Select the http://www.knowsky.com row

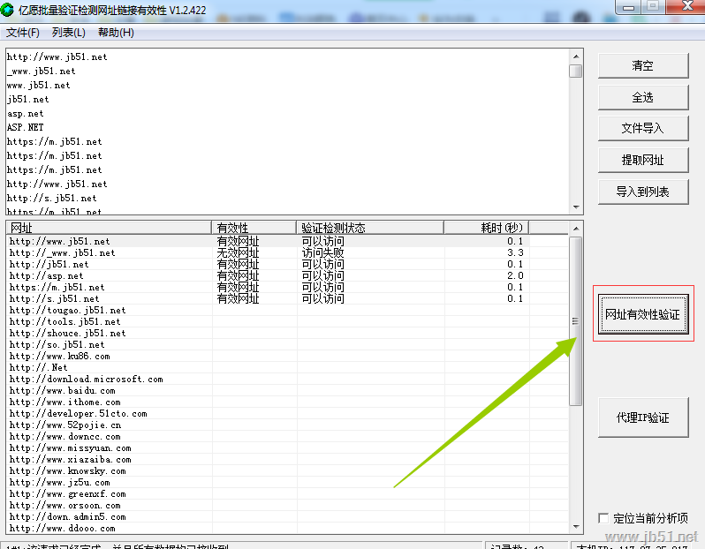point(288,470)
